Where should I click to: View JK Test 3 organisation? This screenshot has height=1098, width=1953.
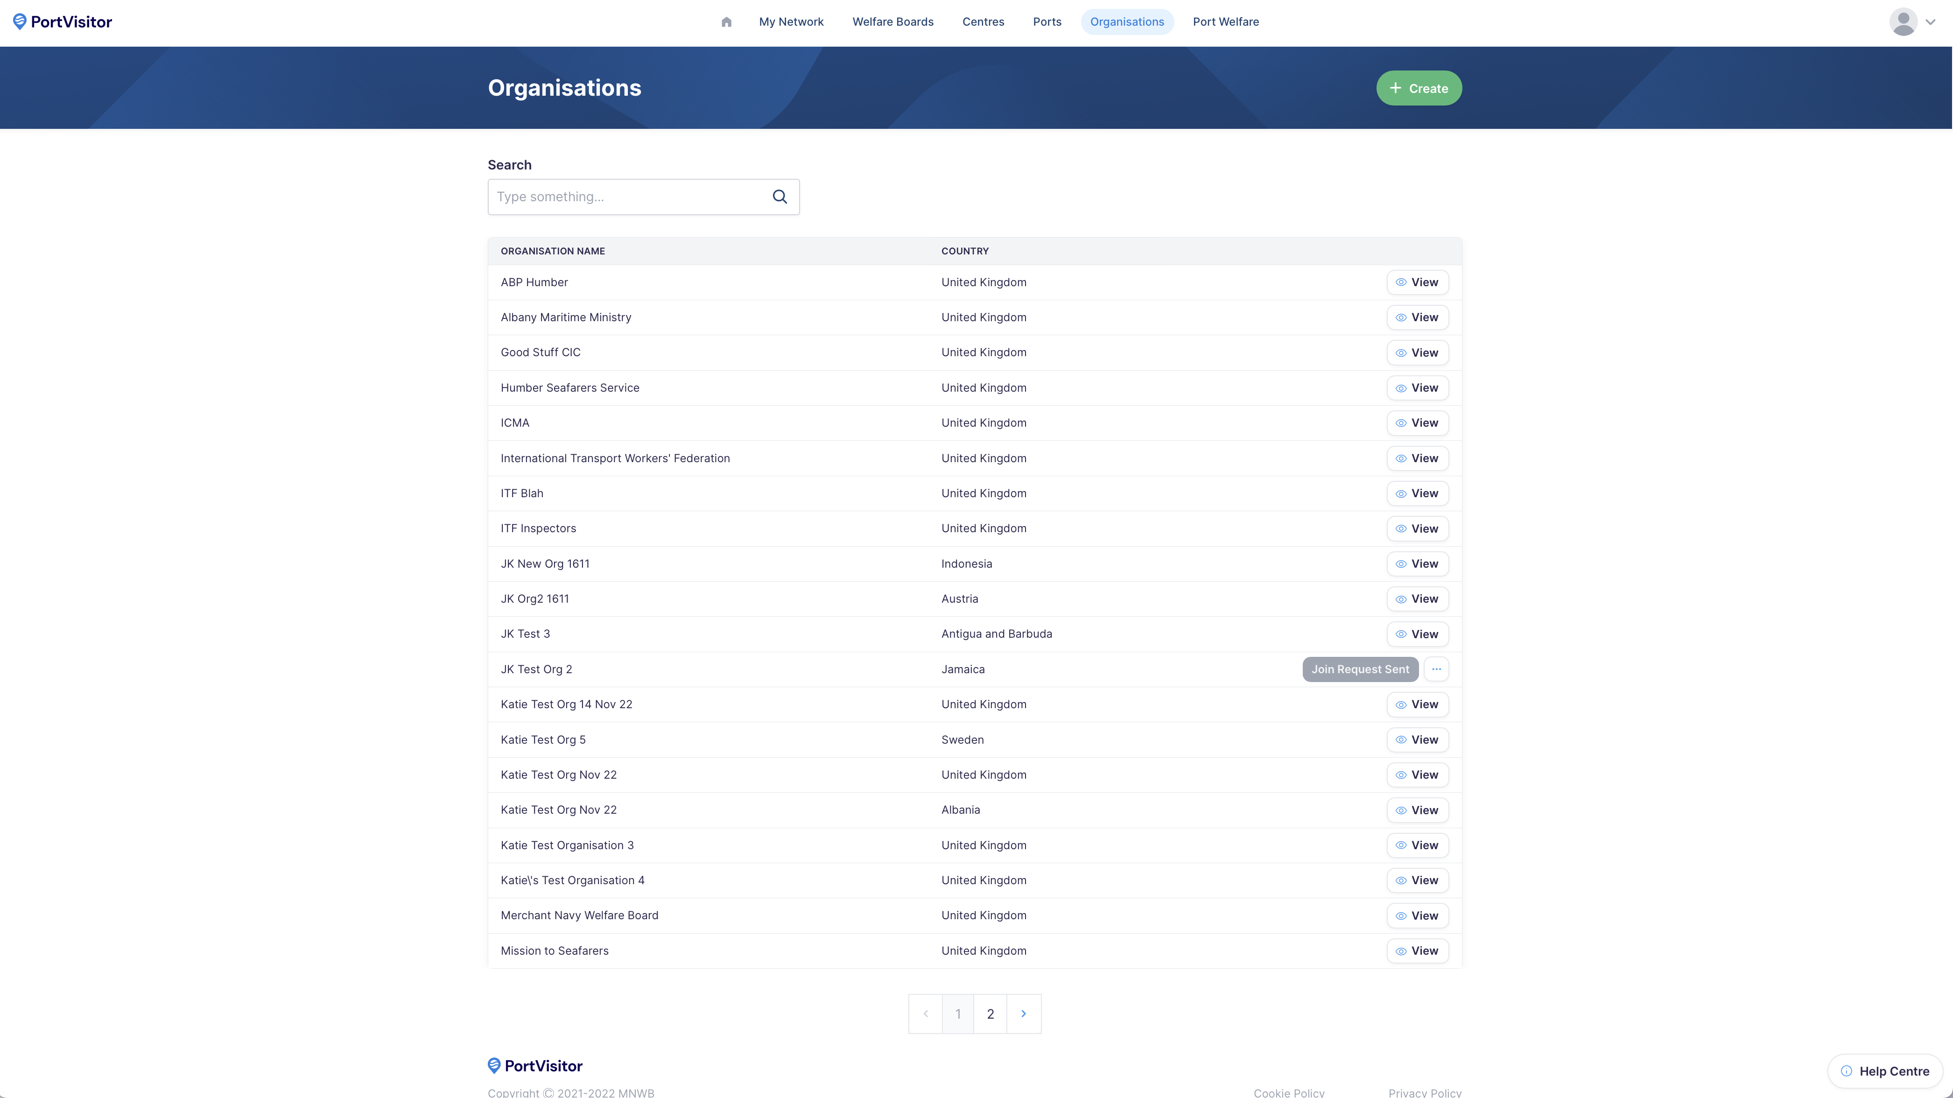pyautogui.click(x=1417, y=634)
